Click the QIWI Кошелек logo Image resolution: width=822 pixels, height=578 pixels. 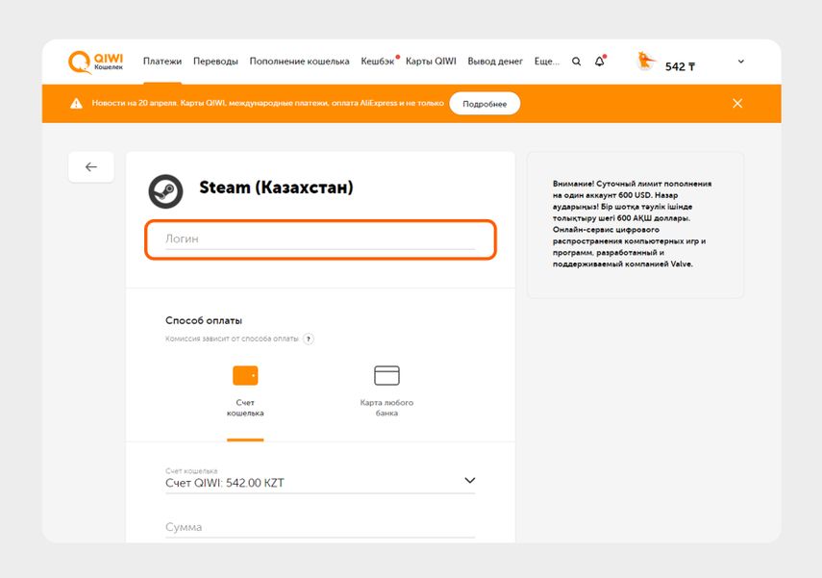(x=95, y=62)
